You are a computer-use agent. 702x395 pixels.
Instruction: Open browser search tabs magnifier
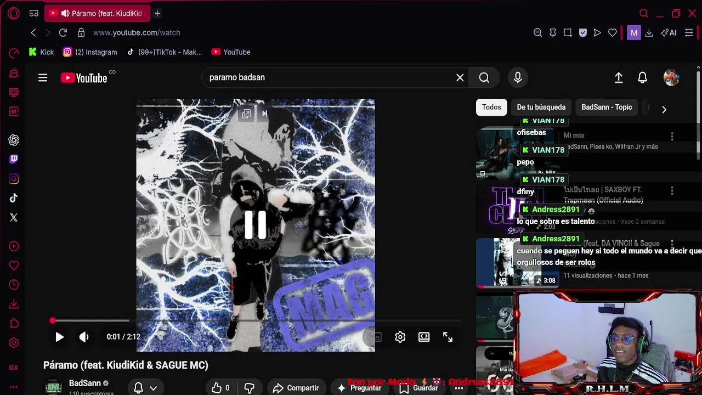(x=644, y=13)
